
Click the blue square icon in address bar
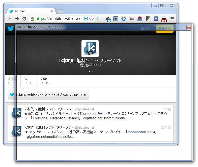coord(86,19)
